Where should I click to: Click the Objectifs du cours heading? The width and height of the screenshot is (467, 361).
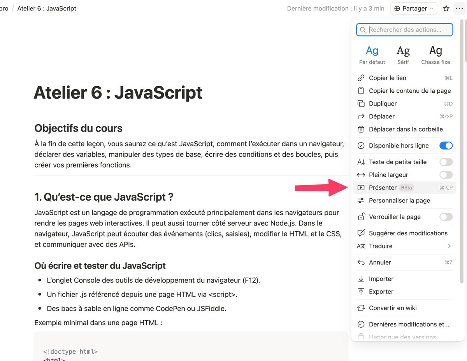(x=78, y=128)
